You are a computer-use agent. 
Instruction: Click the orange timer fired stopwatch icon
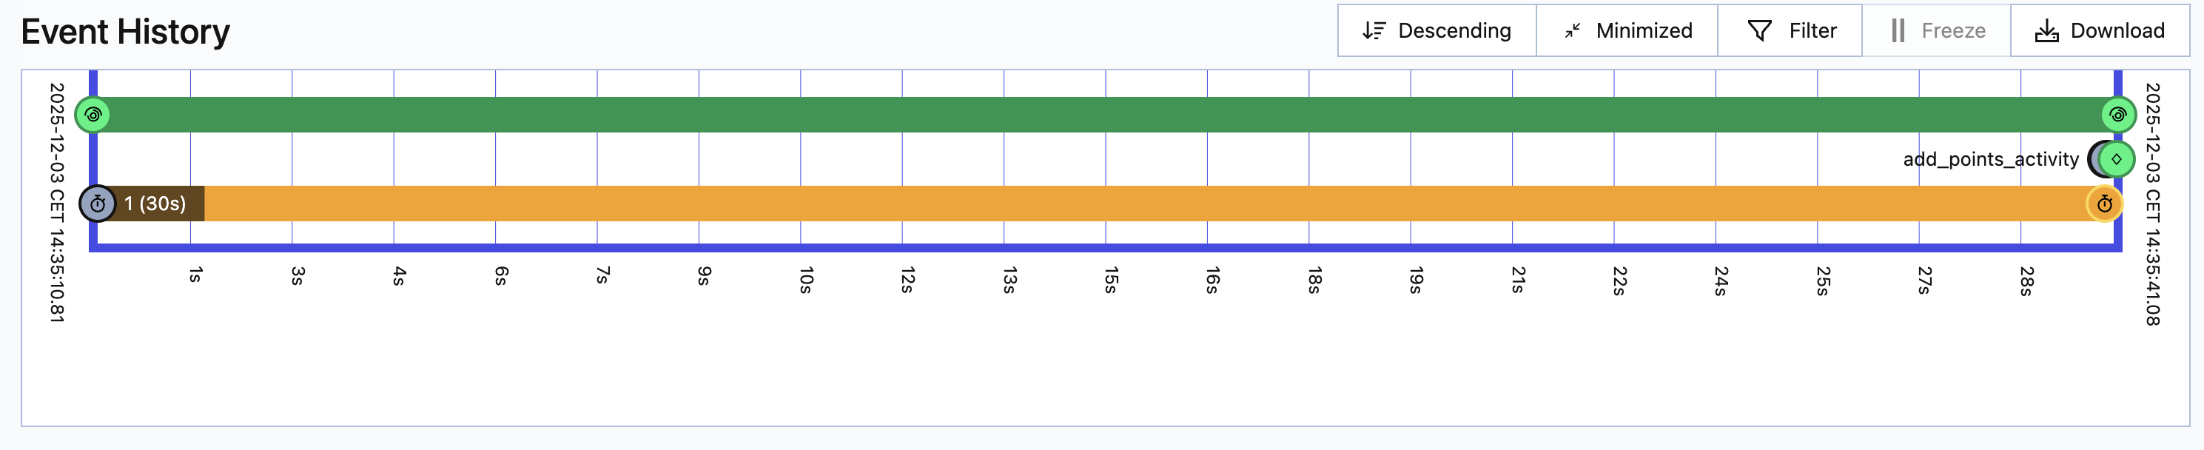tap(2105, 204)
